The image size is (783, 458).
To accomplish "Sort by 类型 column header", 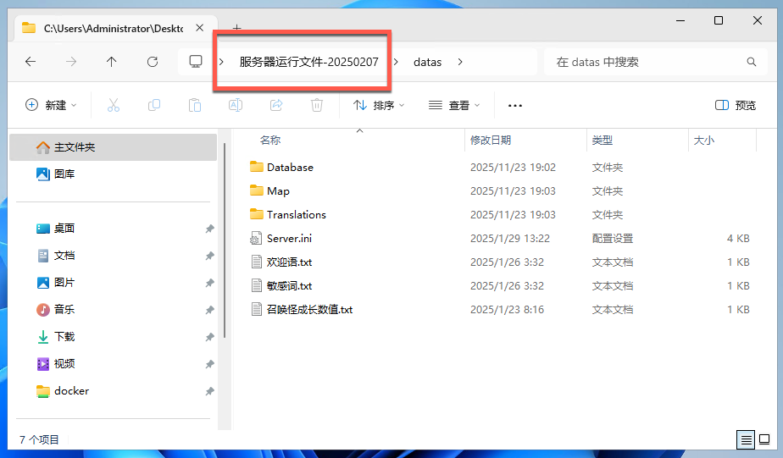I will [x=603, y=141].
